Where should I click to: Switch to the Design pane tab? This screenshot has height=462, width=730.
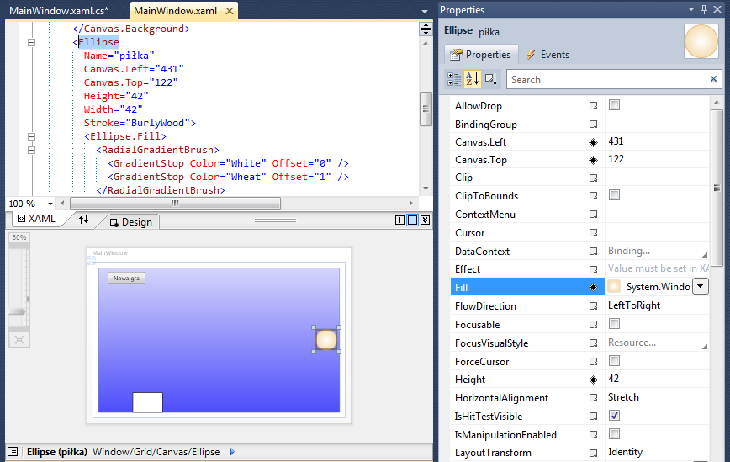click(x=131, y=222)
